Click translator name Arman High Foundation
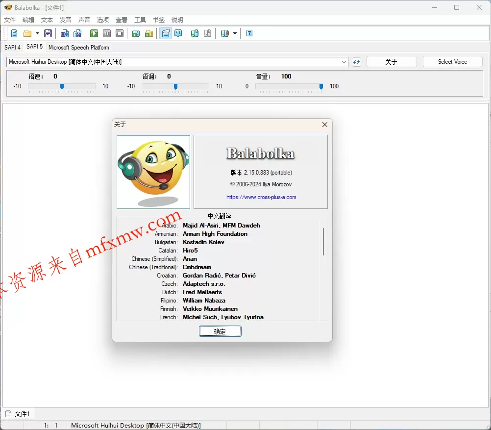Image resolution: width=491 pixels, height=430 pixels. pyautogui.click(x=215, y=234)
